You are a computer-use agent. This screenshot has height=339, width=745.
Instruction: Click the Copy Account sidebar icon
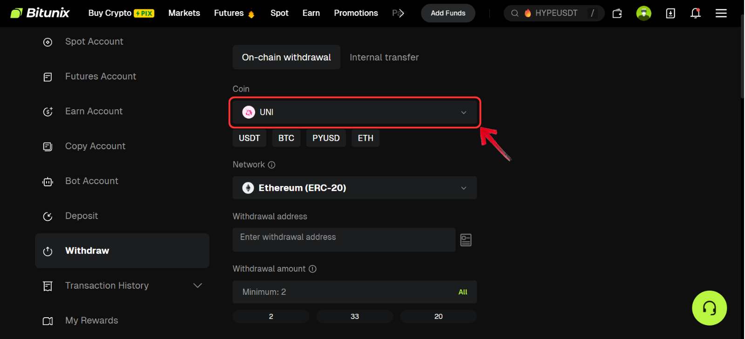47,146
